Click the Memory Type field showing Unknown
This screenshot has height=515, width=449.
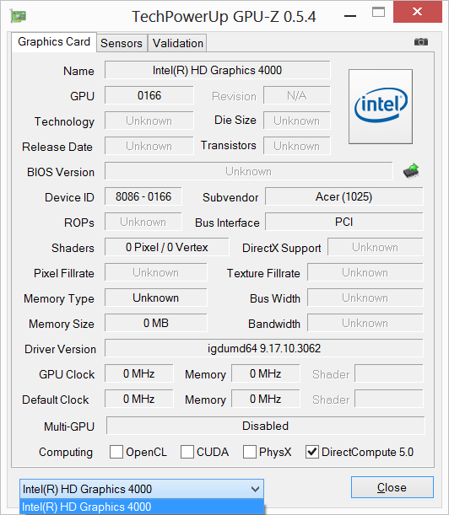156,298
